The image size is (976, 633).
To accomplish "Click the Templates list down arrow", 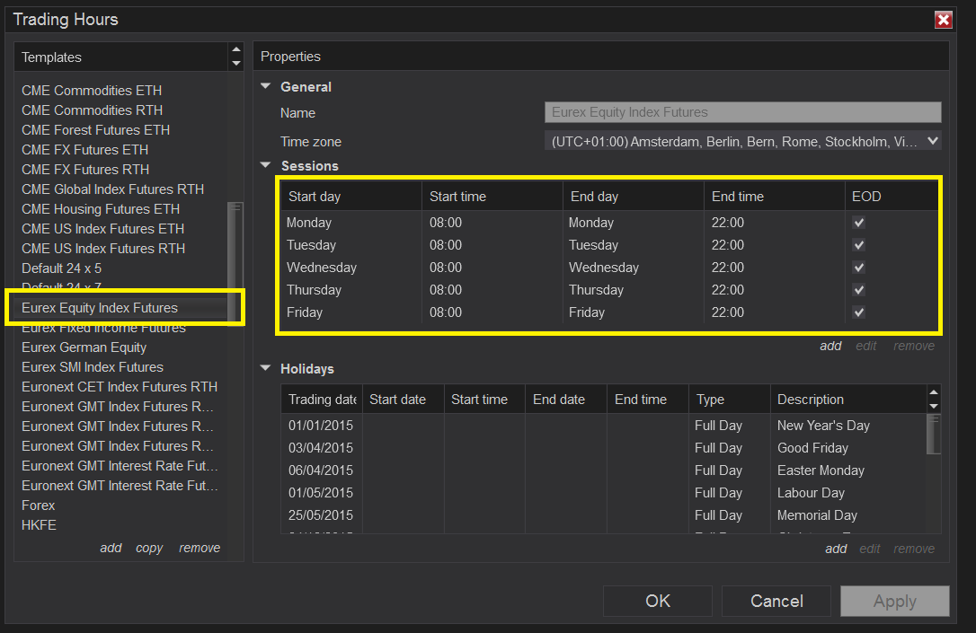I will click(235, 63).
